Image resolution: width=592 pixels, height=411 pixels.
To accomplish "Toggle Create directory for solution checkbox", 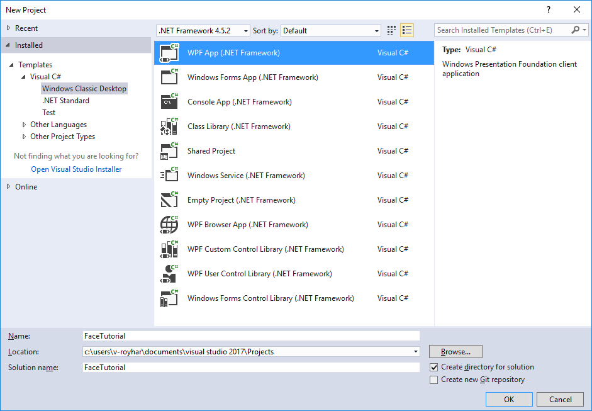I will click(x=434, y=367).
